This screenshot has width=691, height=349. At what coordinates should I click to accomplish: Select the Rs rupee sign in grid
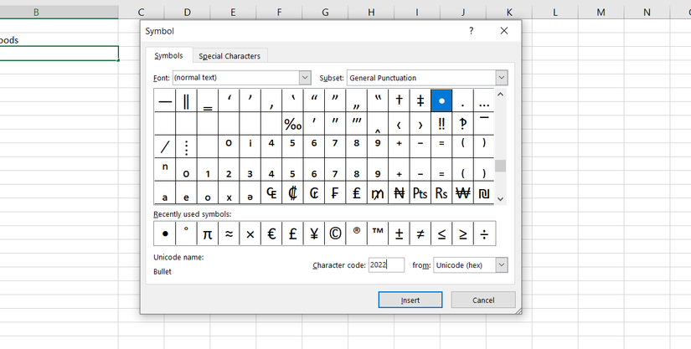(x=441, y=192)
